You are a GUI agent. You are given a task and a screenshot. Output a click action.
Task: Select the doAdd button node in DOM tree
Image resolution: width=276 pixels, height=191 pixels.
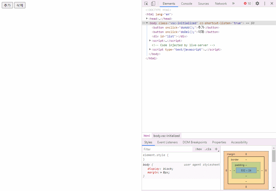pos(186,27)
